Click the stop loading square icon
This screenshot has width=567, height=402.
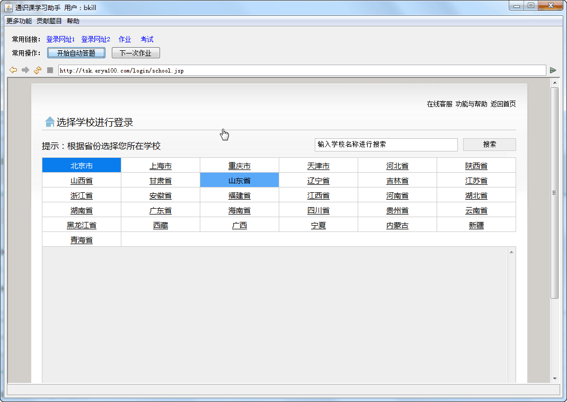pyautogui.click(x=50, y=70)
